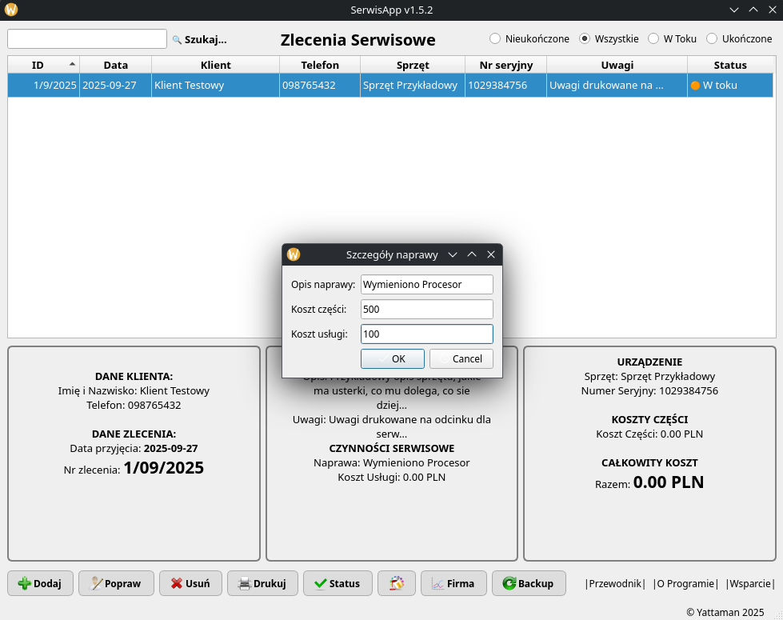Confirm repair details with OK button
This screenshot has height=620, width=783.
[392, 358]
